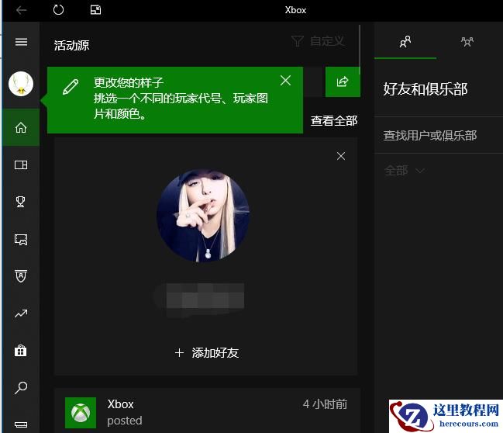Switch to the Parties tab icon
The width and height of the screenshot is (503, 433).
(x=467, y=42)
